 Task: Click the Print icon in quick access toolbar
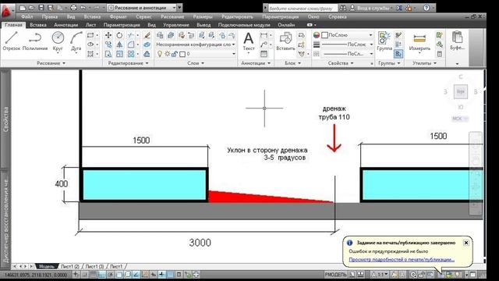73,8
